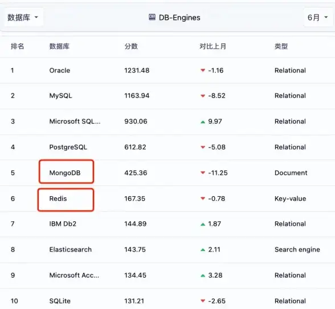Select the MongoDB database name
Screen dimensions: 335x309
[65, 173]
